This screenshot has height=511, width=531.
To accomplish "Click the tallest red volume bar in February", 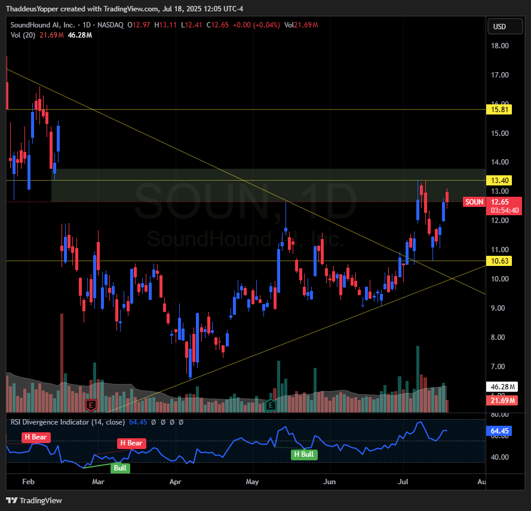I will pyautogui.click(x=62, y=363).
